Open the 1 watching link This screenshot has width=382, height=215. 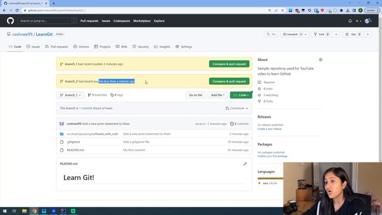(x=268, y=95)
